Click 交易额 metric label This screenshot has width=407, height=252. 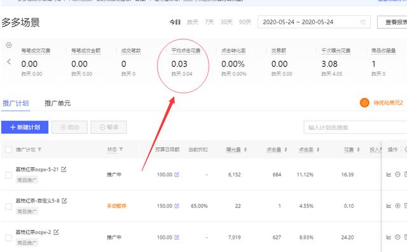pyautogui.click(x=279, y=51)
